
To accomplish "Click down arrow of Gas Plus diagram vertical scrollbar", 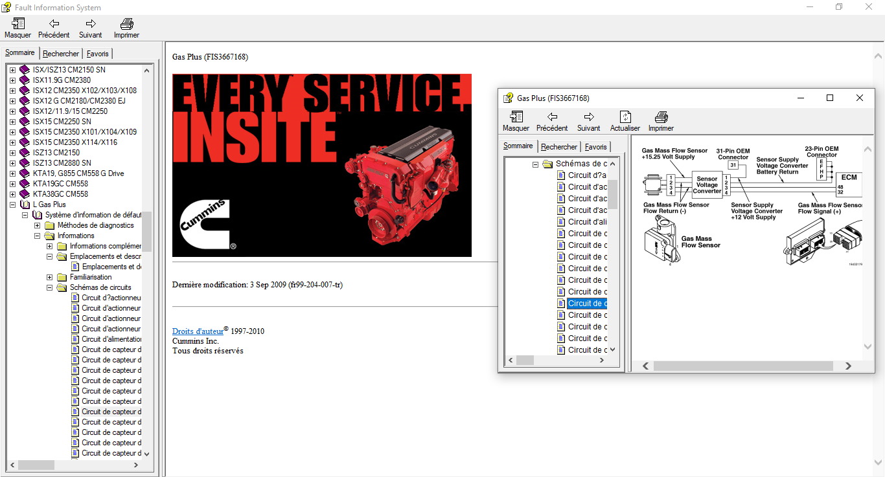I will [869, 347].
